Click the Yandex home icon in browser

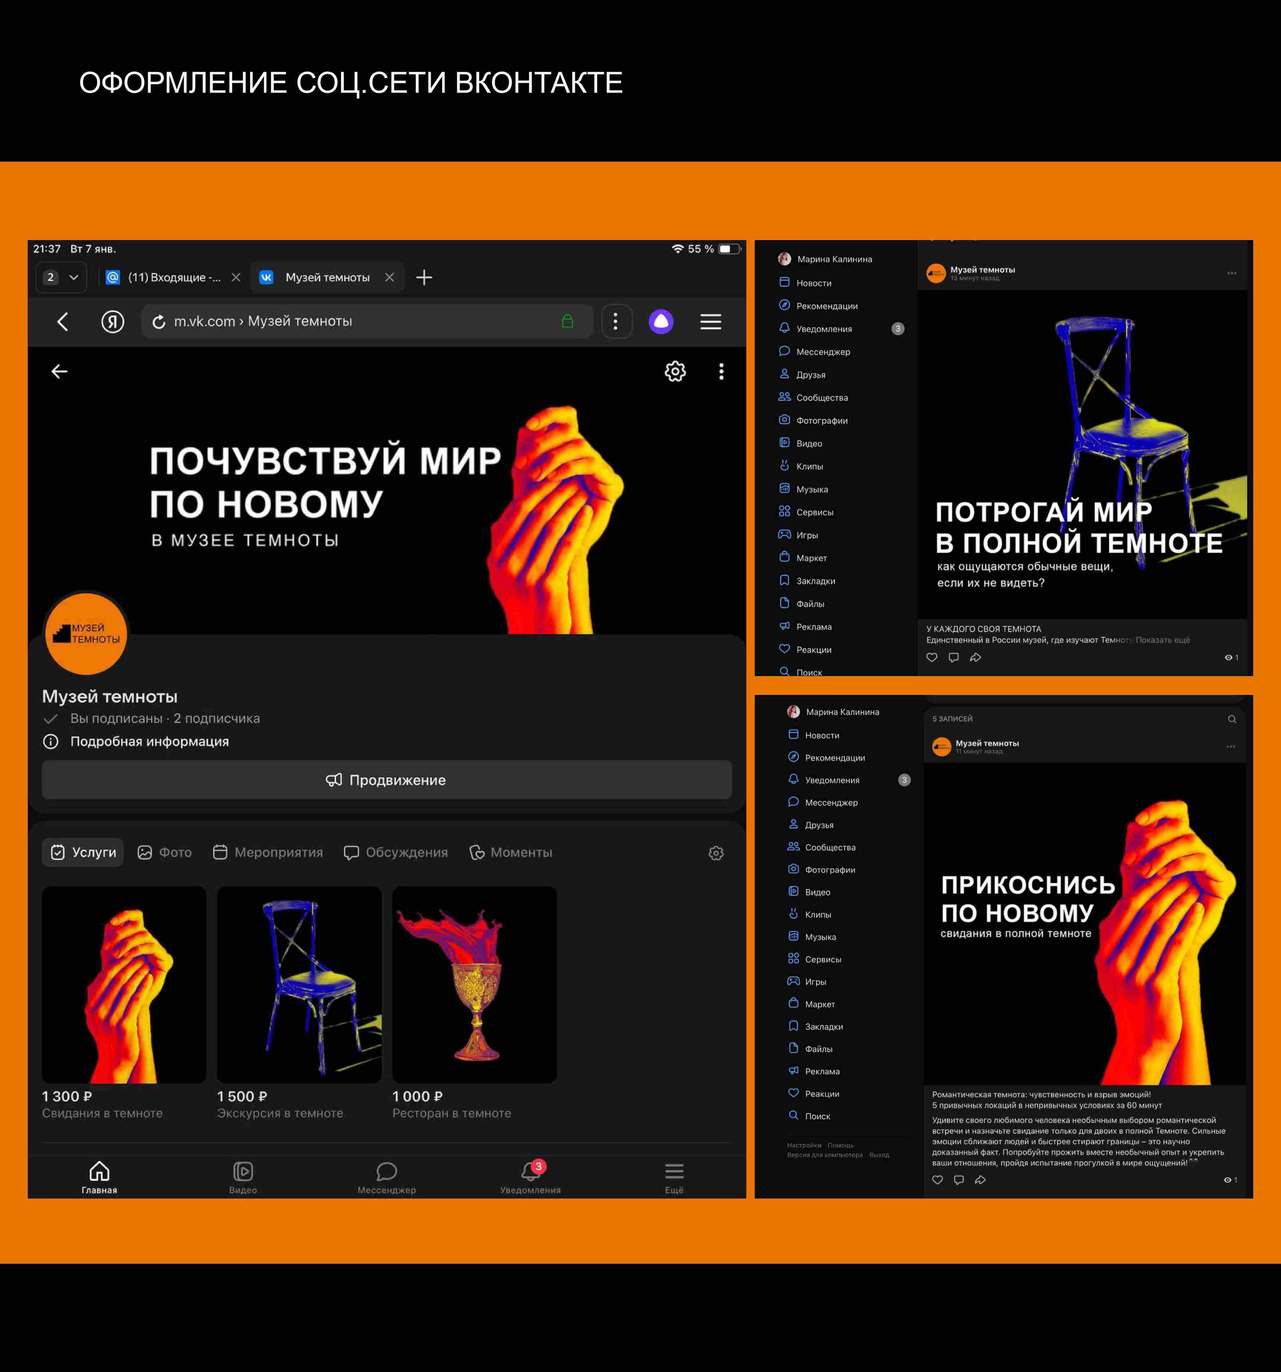(112, 321)
